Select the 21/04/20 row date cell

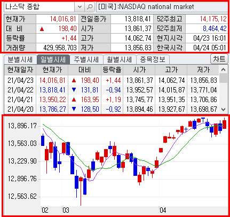coord(20,109)
